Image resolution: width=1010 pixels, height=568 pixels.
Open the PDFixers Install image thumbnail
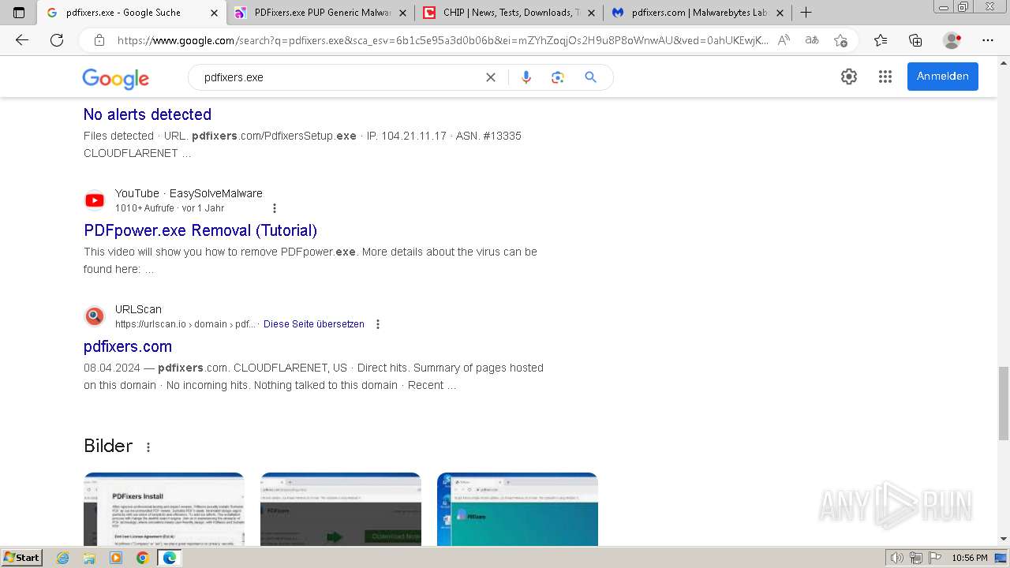click(164, 509)
